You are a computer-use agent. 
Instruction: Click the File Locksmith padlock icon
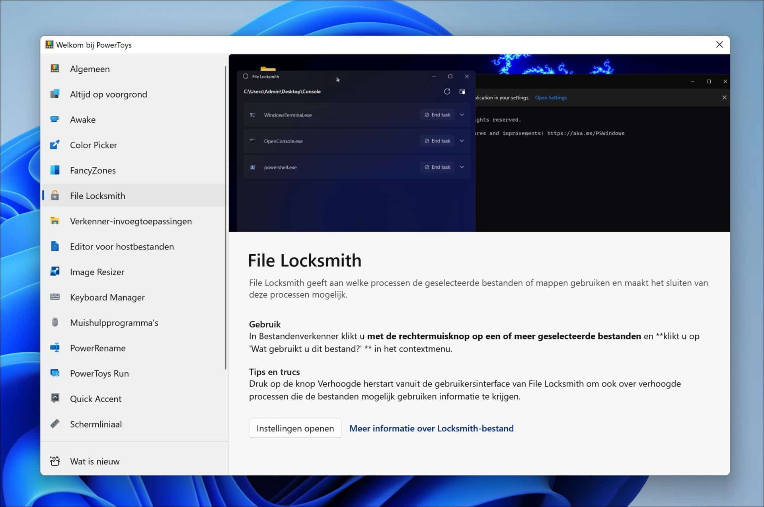55,195
